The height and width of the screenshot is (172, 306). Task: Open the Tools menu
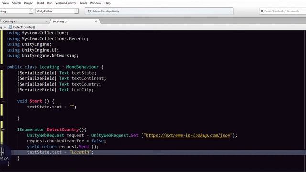tap(83, 3)
